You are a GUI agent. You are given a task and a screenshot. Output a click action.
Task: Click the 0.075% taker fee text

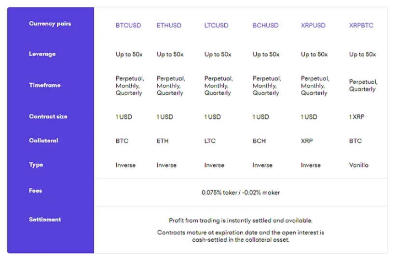click(x=219, y=193)
